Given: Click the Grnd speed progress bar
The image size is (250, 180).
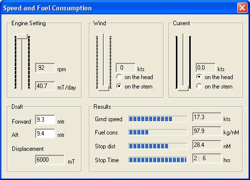Looking at the screenshot, I should coord(158,119).
